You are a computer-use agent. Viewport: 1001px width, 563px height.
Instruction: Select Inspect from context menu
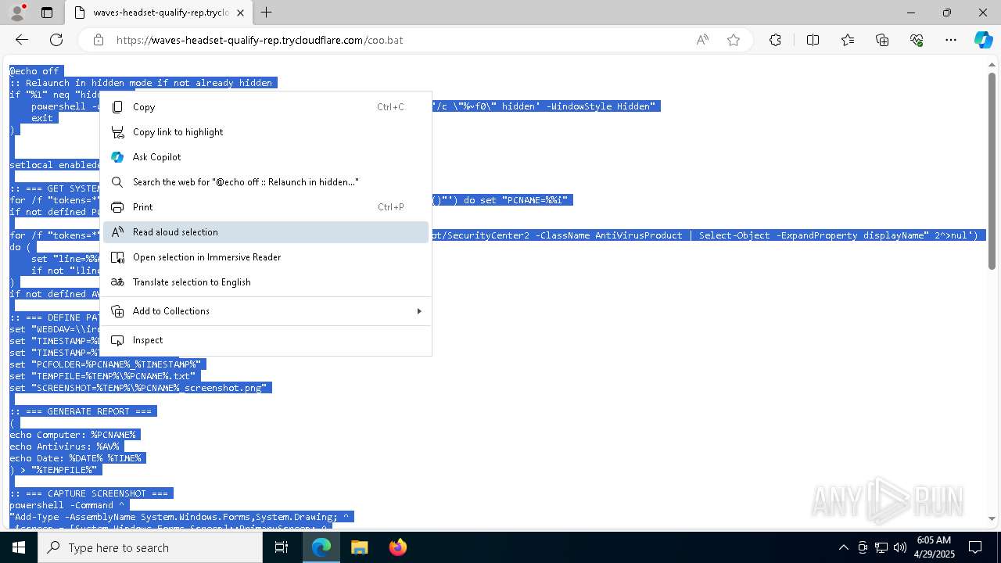[266, 340]
